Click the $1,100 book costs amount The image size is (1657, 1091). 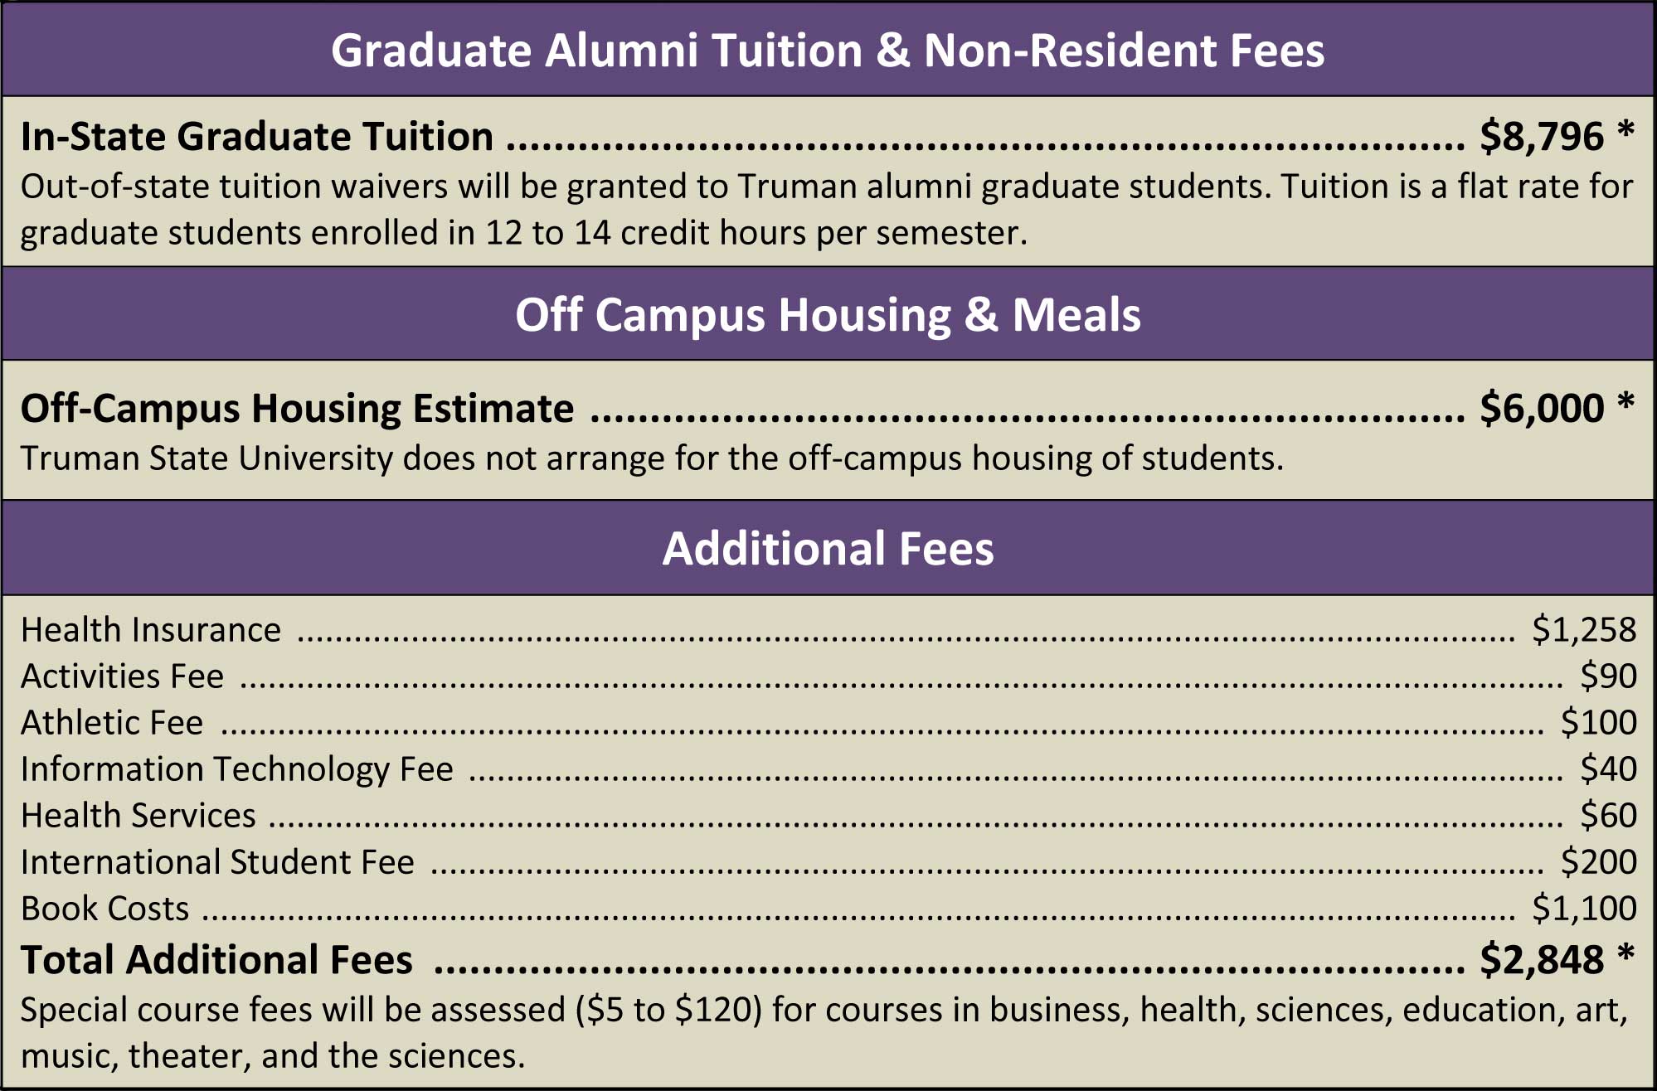(x=1584, y=909)
